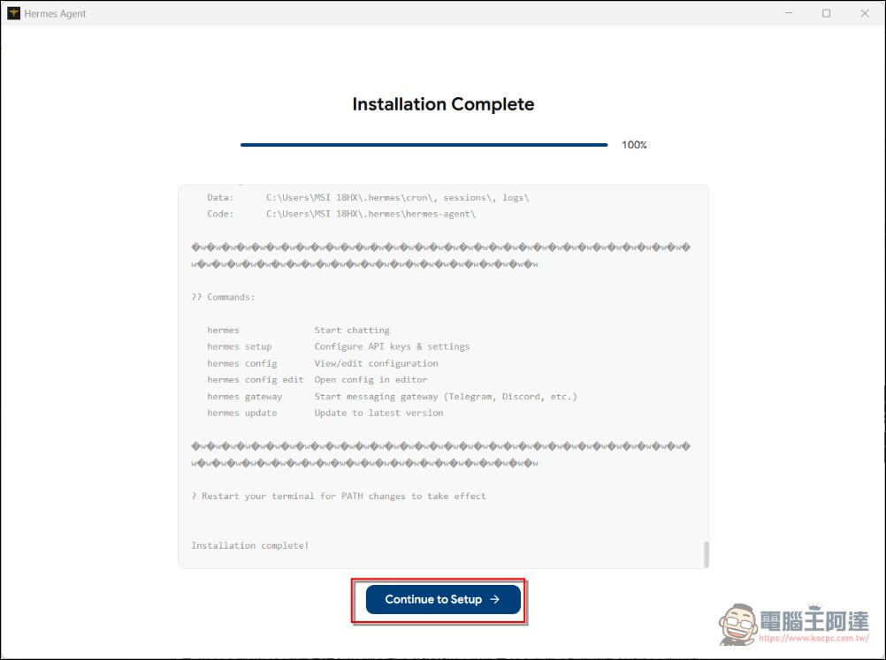Click 'Installation complete!' log line
This screenshot has height=660, width=886.
249,545
